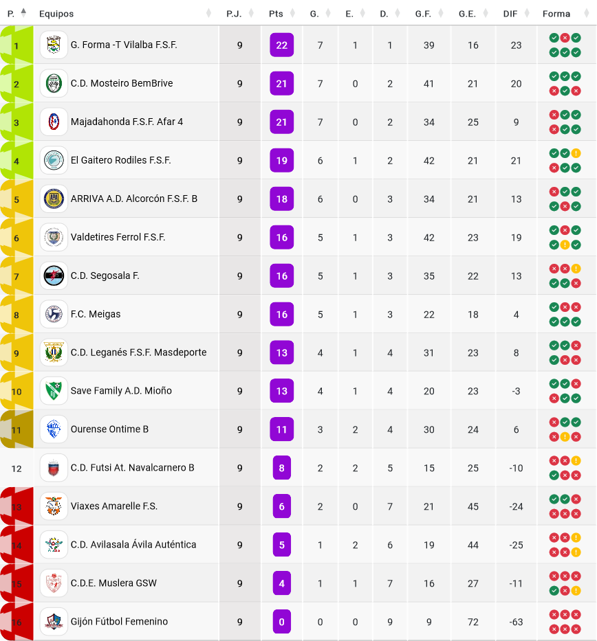The image size is (597, 641).
Task: Open Valdetires Ferrol F.S.F. team link
Action: [x=118, y=237]
